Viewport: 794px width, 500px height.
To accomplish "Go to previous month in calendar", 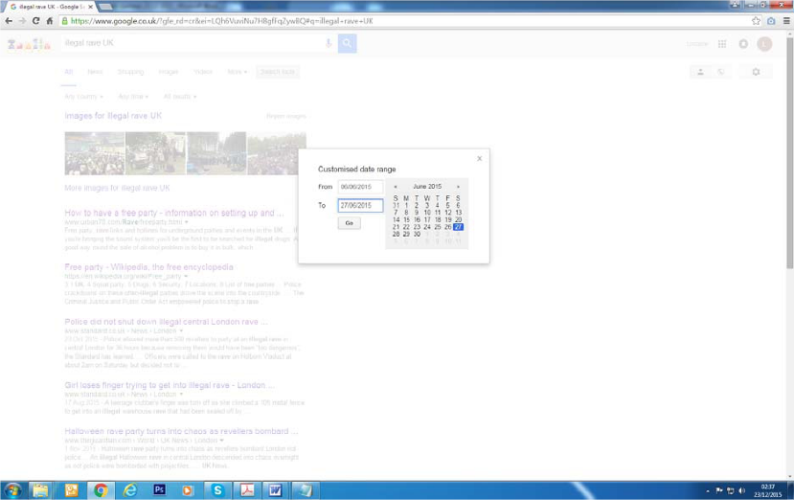I will (396, 187).
